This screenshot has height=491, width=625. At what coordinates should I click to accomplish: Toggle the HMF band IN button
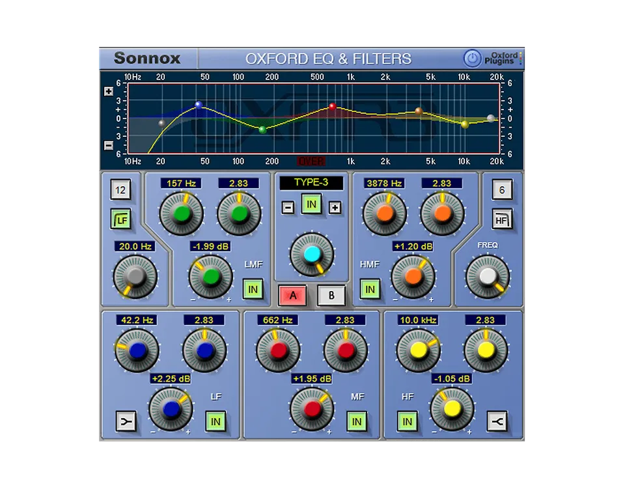coord(370,289)
